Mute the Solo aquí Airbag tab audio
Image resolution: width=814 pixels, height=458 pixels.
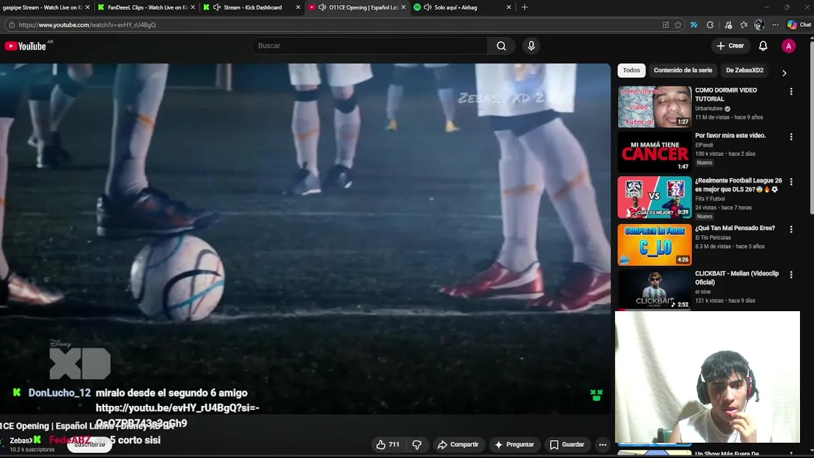tap(427, 8)
